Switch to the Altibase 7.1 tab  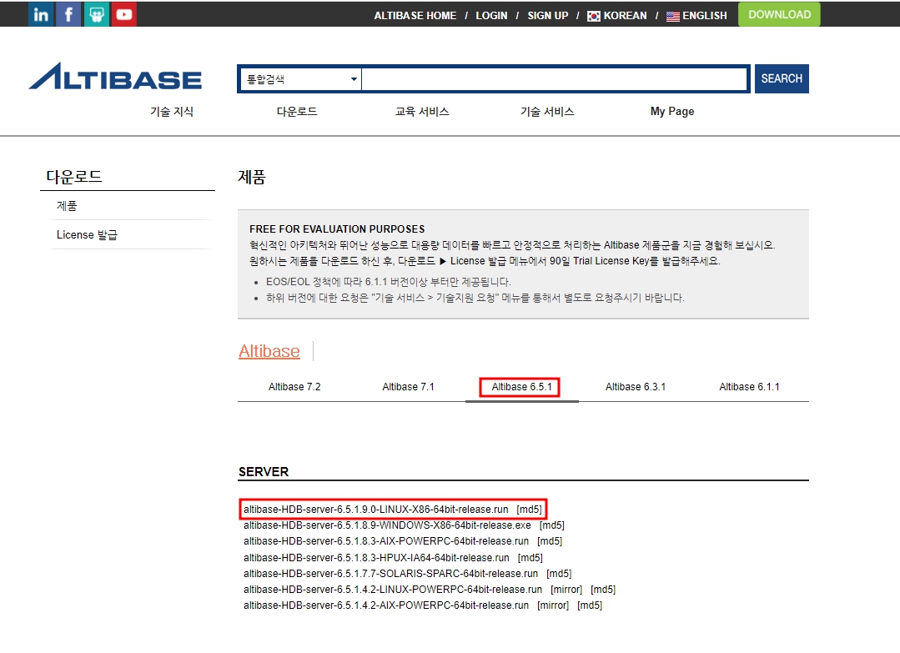click(x=408, y=387)
